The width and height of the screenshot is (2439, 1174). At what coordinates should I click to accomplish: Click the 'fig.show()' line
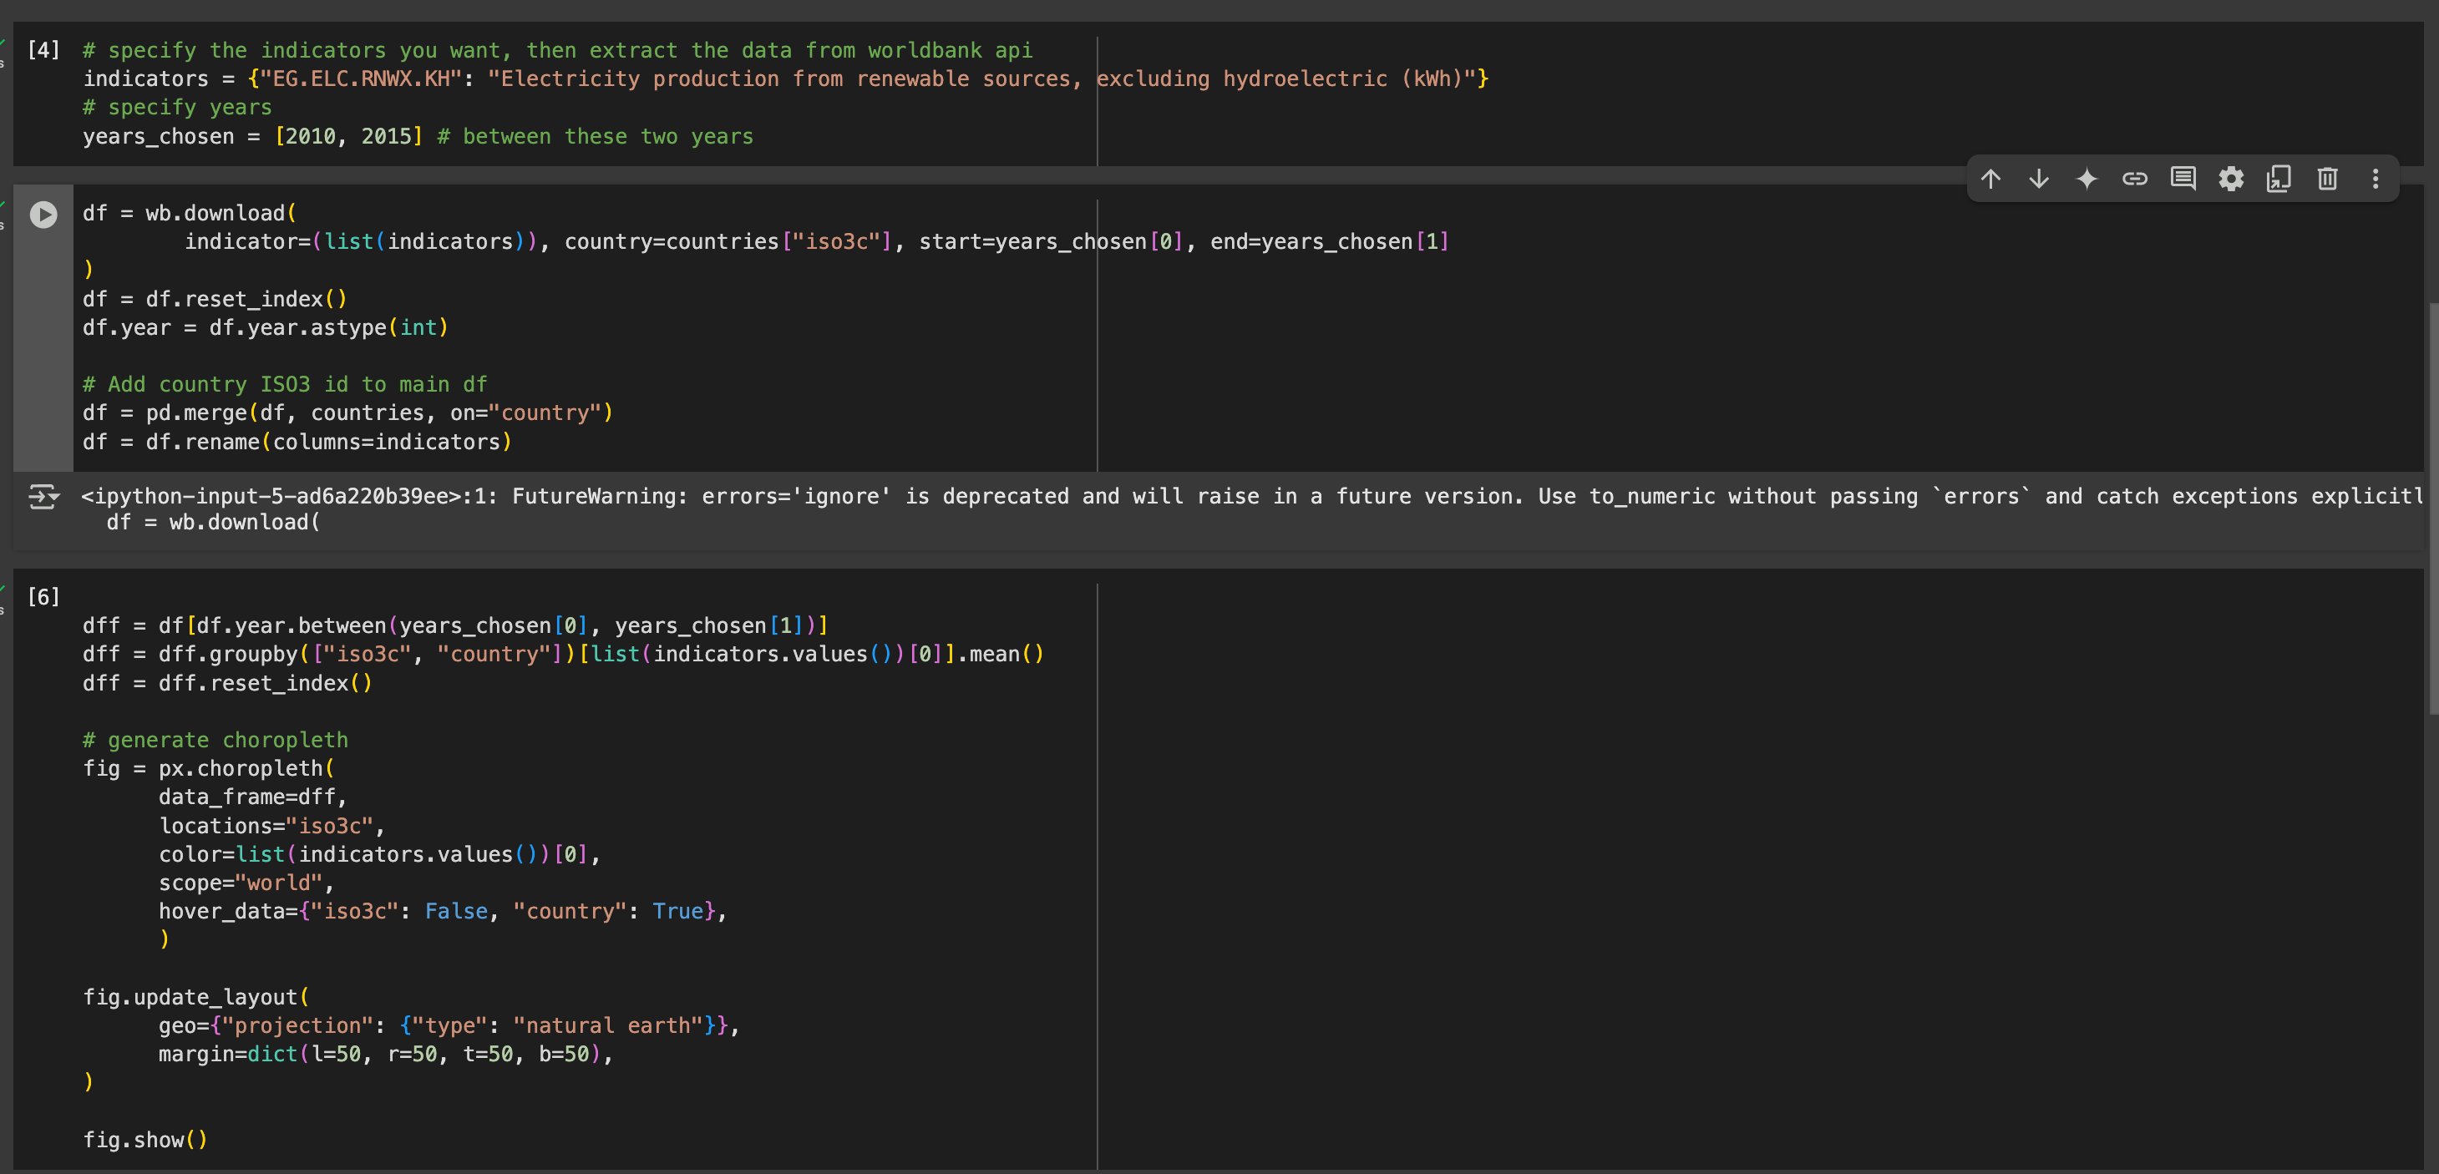[145, 1140]
